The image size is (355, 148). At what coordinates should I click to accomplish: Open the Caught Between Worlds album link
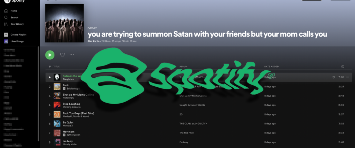click(189, 105)
